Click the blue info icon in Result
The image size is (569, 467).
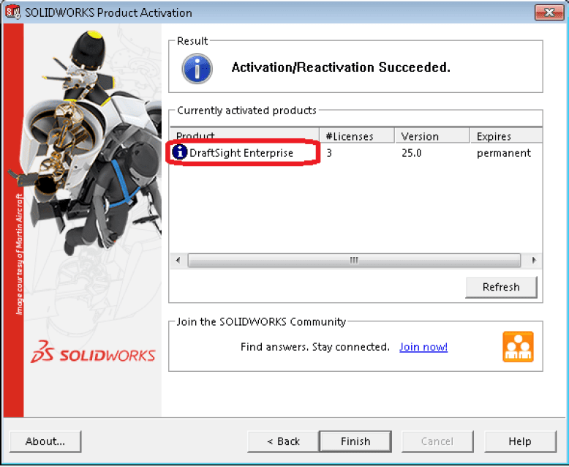click(197, 68)
